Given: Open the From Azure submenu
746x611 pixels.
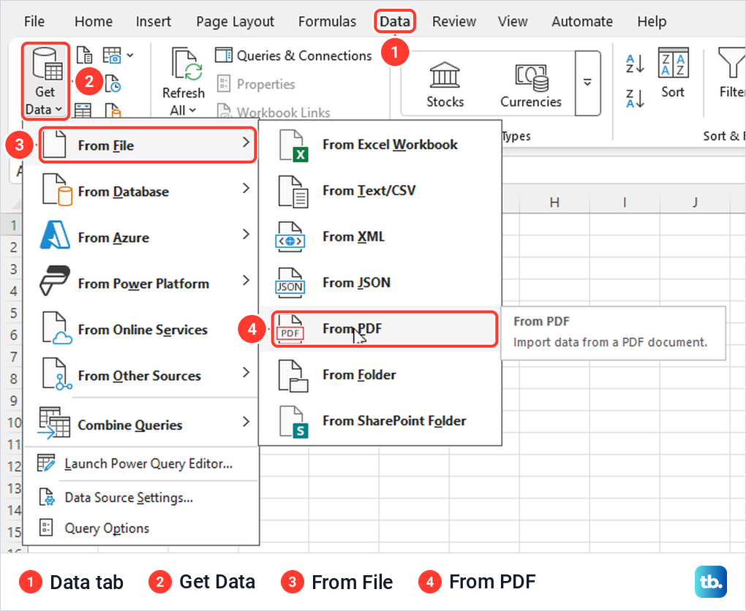Looking at the screenshot, I should (141, 237).
